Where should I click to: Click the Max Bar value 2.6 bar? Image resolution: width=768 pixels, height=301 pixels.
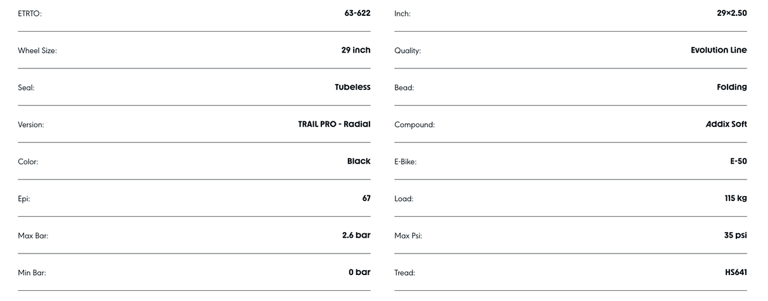(x=356, y=235)
